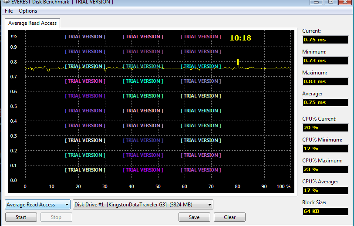354x226 pixels.
Task: Click the Start button
Action: point(21,217)
